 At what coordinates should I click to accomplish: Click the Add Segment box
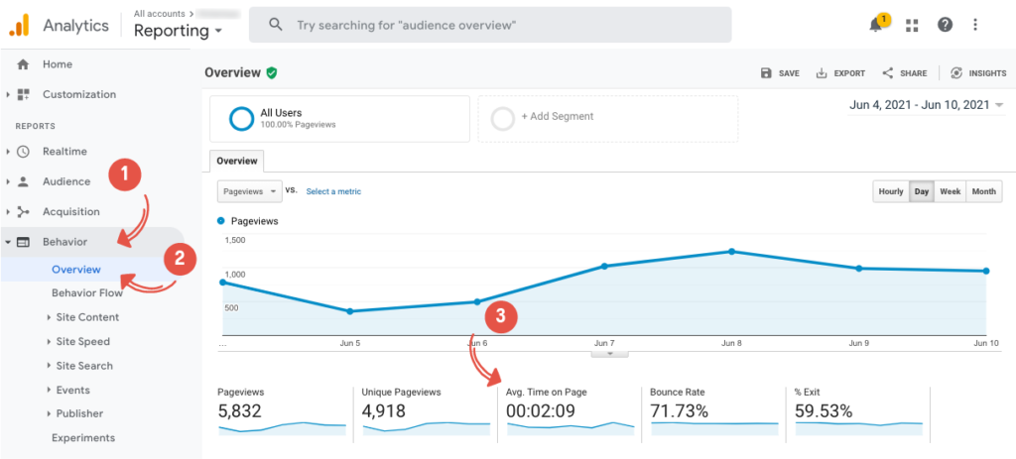[x=607, y=118]
